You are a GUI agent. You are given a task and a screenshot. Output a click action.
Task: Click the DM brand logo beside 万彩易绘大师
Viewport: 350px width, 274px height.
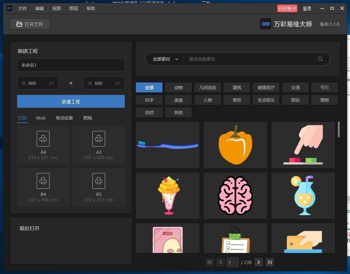pos(266,24)
